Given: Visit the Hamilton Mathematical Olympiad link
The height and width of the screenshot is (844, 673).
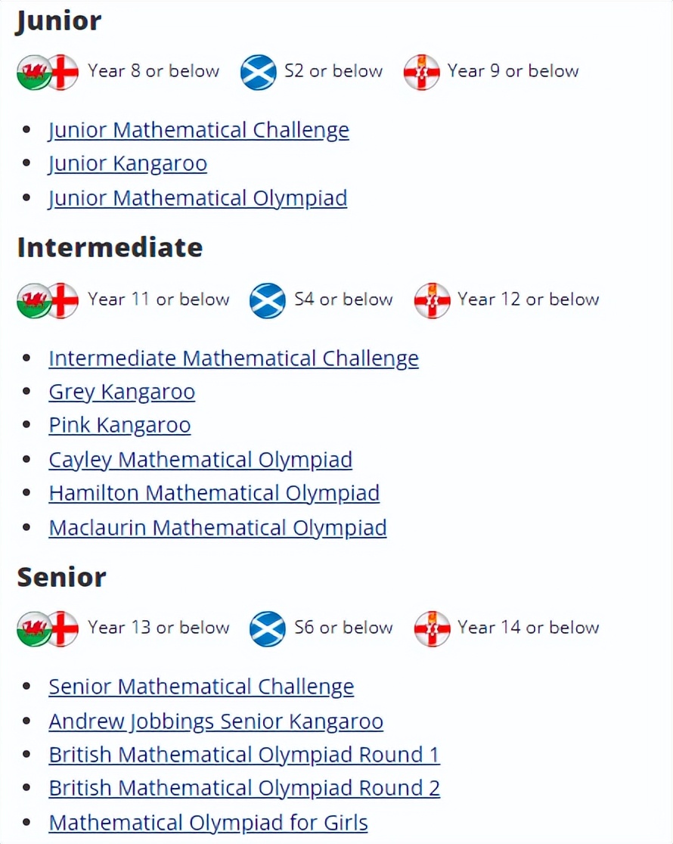Looking at the screenshot, I should coord(214,494).
